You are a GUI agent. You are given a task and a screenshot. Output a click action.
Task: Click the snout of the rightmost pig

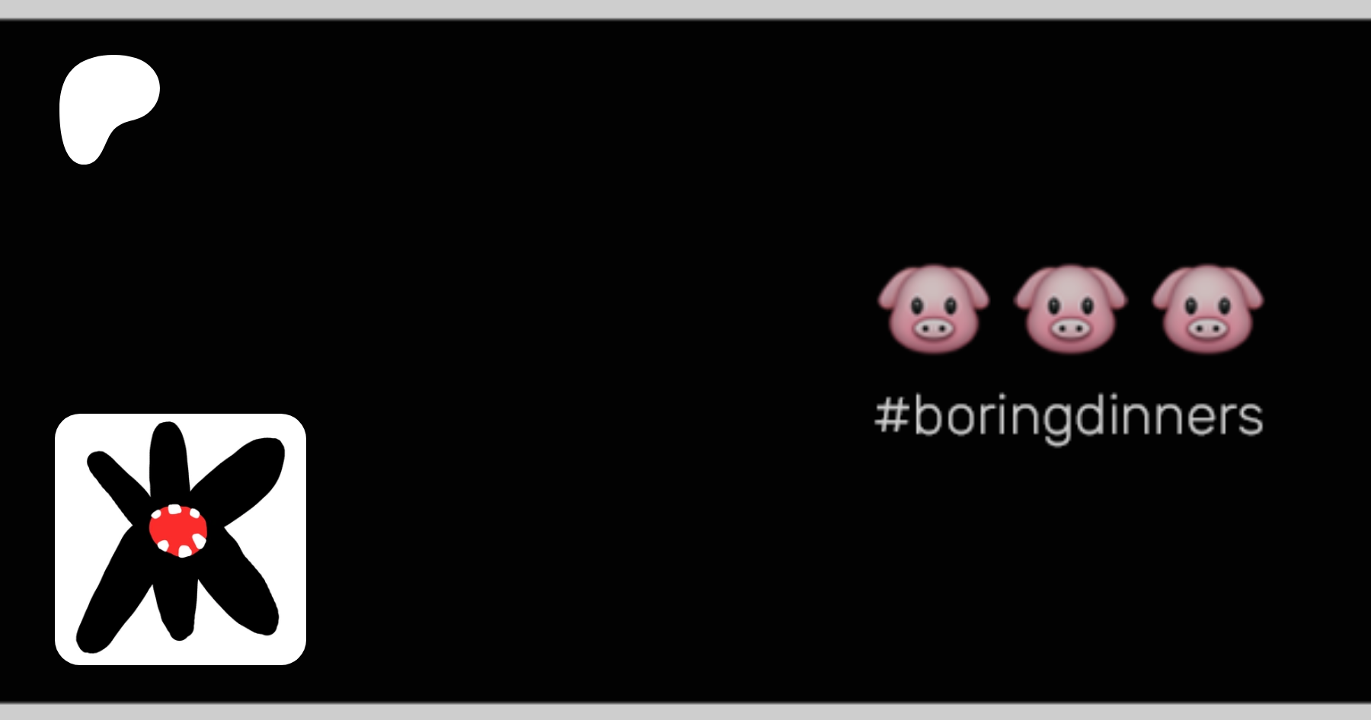1207,329
